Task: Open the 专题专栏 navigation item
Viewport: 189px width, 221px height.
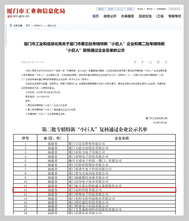Action: [175, 16]
